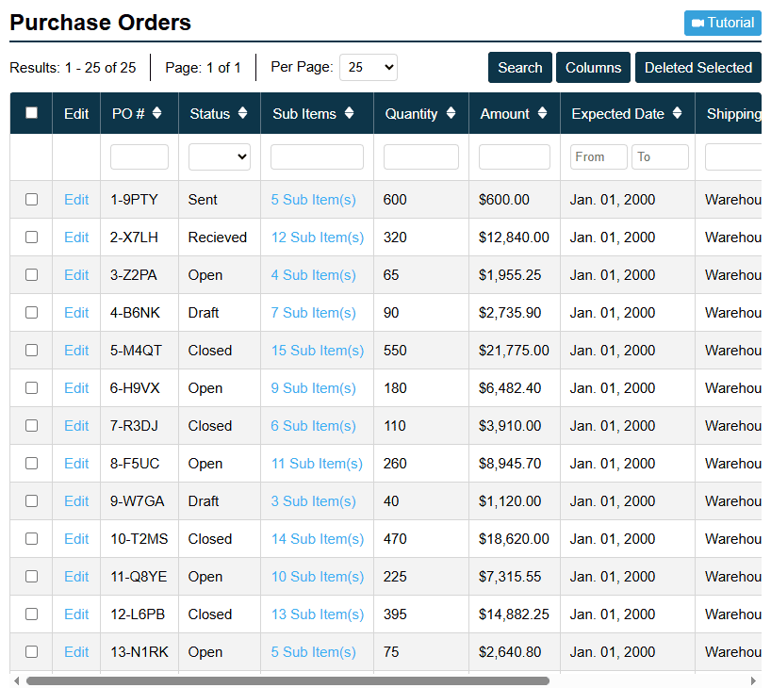The width and height of the screenshot is (771, 688).
Task: Click the right scroll arrow of the horizontal scrollbar
Action: [753, 681]
